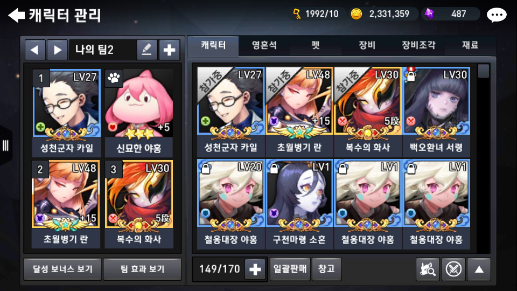Open the 장비조각 tab
517x291 pixels.
pos(418,45)
